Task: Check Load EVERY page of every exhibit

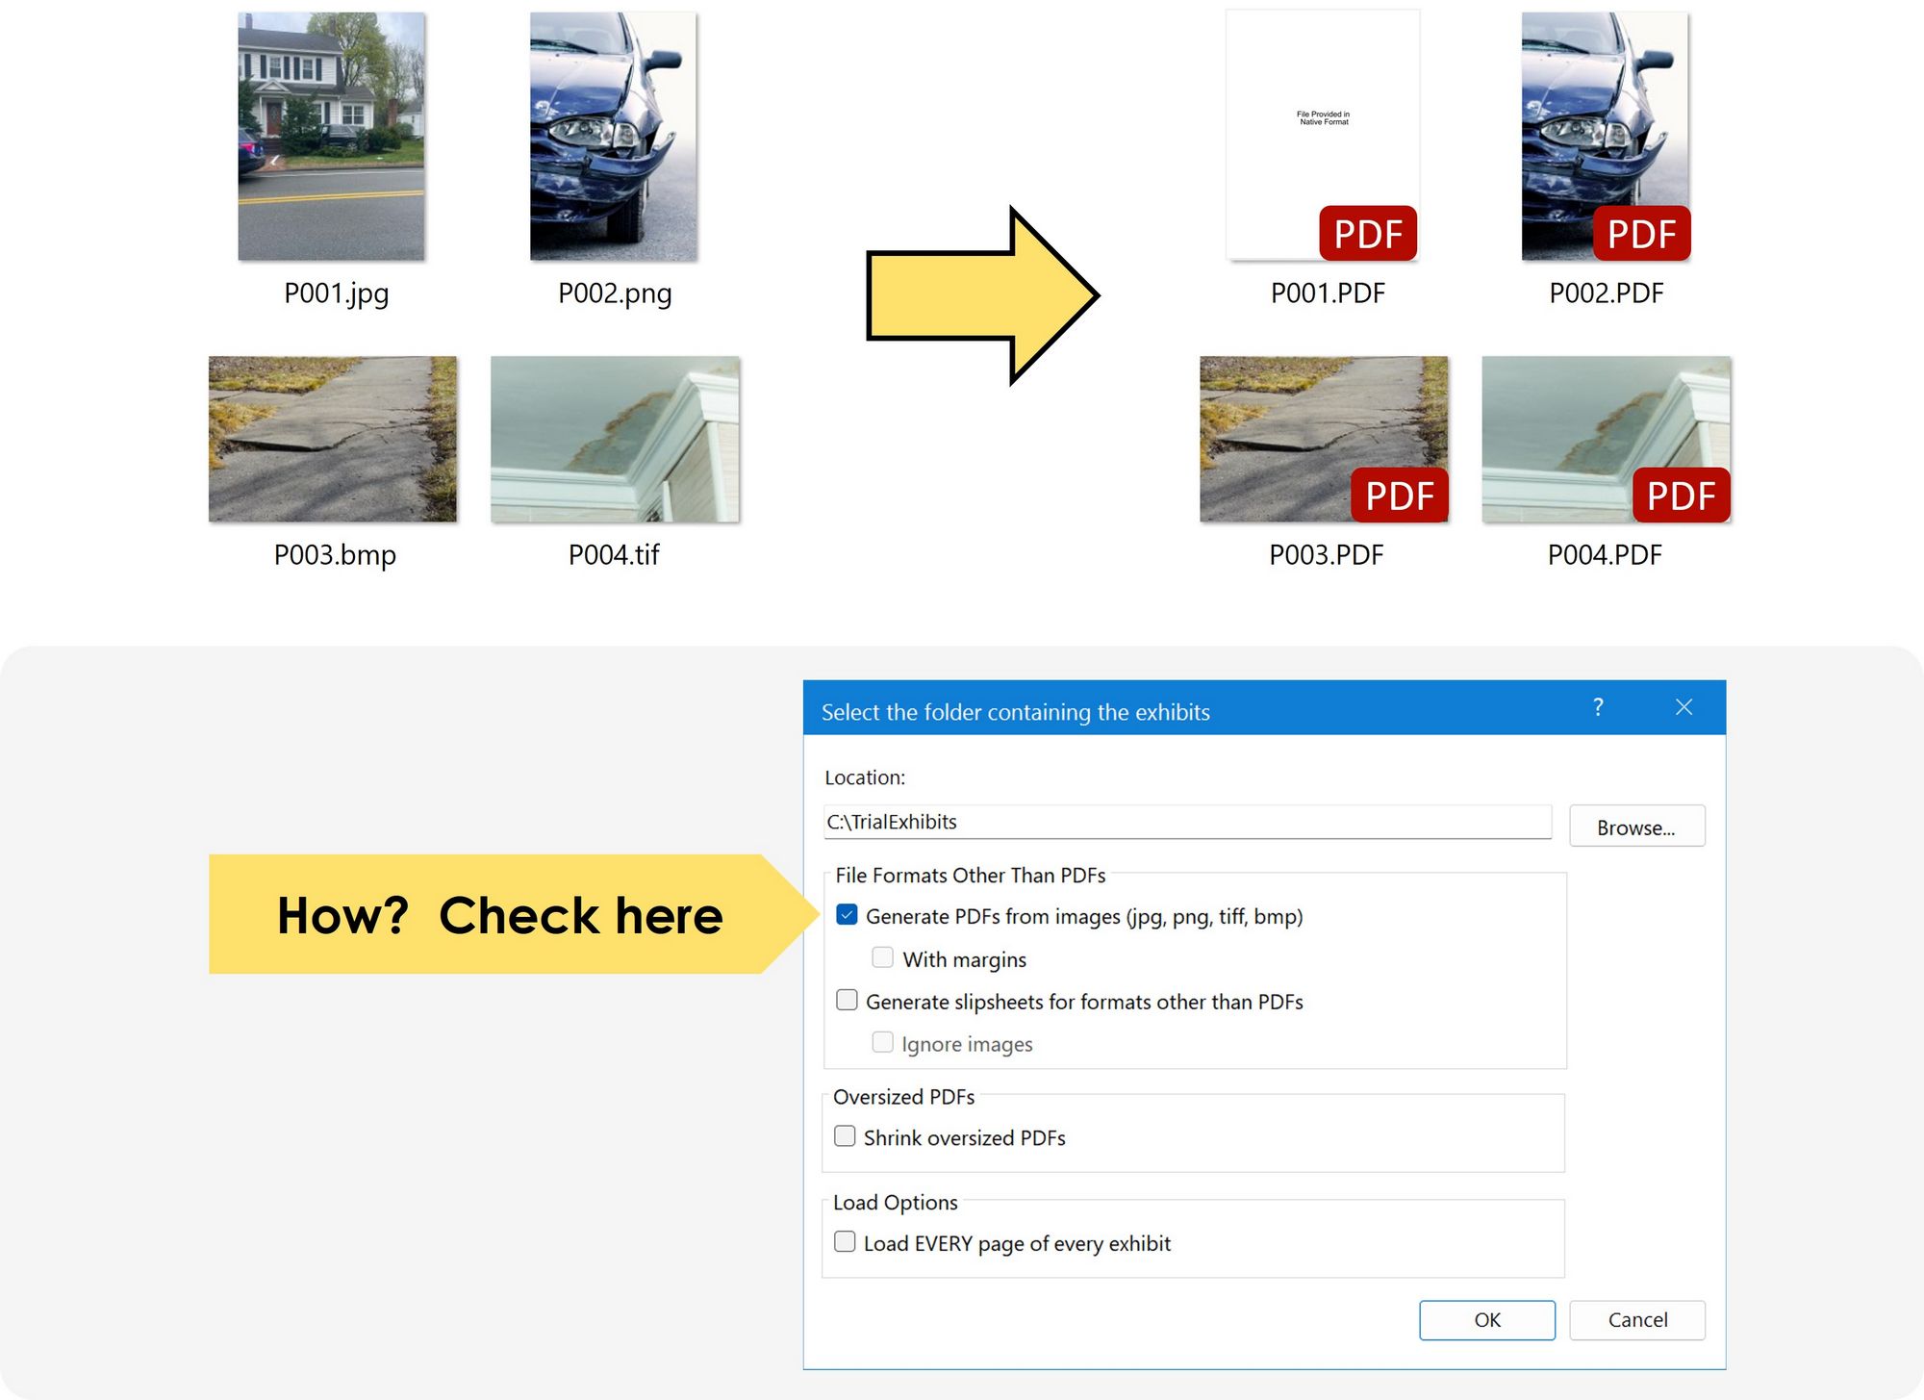Action: coord(845,1241)
